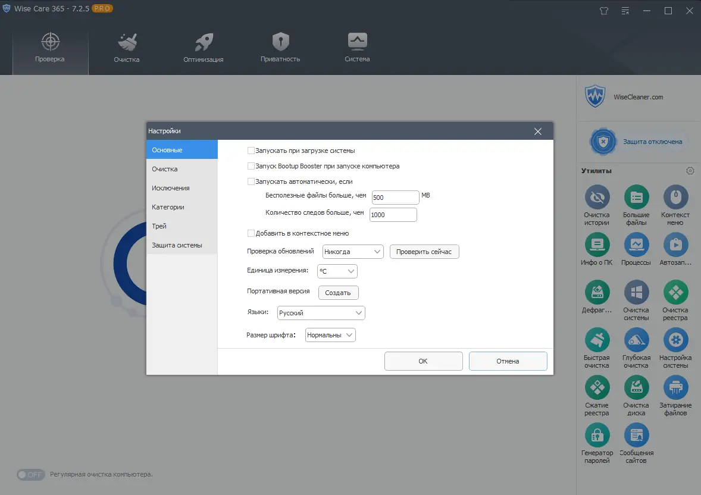Open Языки dropdown Русский
This screenshot has height=495, width=701.
click(321, 313)
